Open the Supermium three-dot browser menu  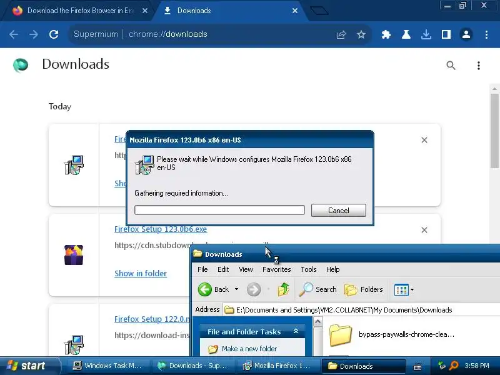486,34
